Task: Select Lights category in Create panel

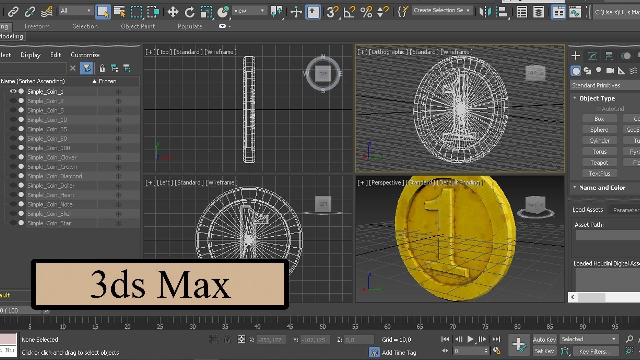Action: [x=599, y=71]
